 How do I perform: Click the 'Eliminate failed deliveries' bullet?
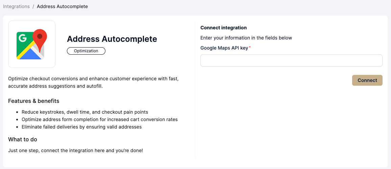(x=81, y=127)
